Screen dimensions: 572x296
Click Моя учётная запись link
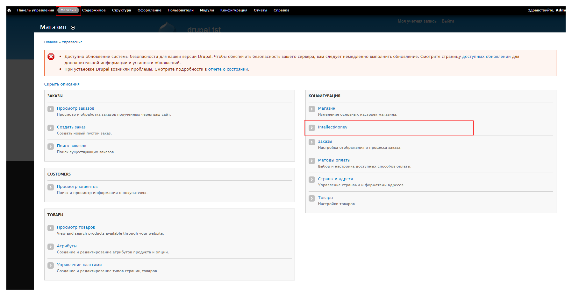pos(417,21)
